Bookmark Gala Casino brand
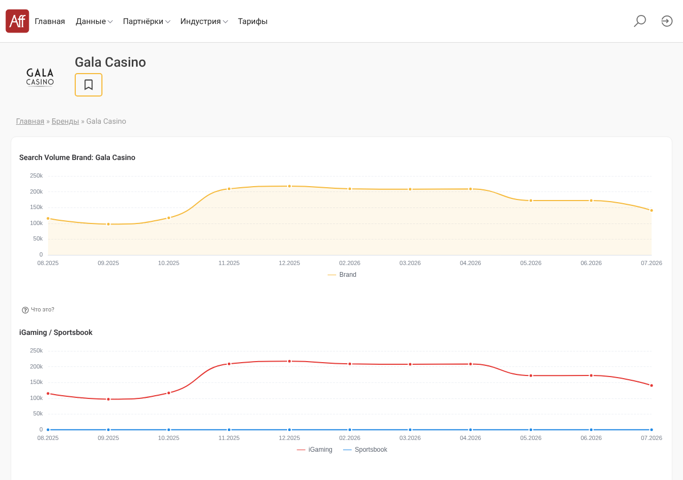Viewport: 683px width, 480px height. (x=89, y=85)
